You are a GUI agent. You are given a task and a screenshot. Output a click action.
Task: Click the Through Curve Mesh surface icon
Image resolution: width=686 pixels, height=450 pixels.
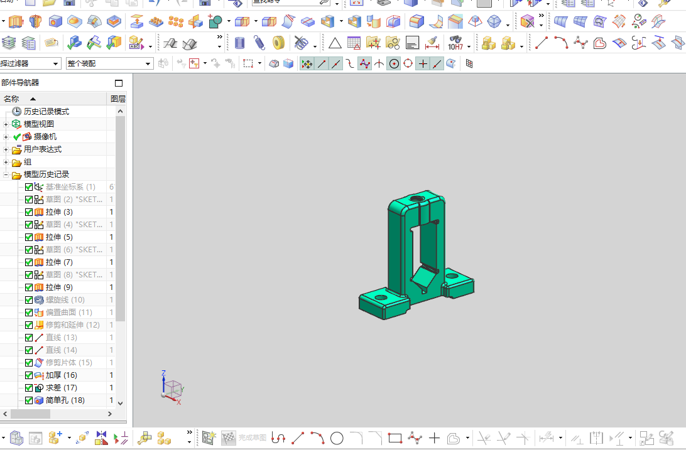(x=580, y=21)
